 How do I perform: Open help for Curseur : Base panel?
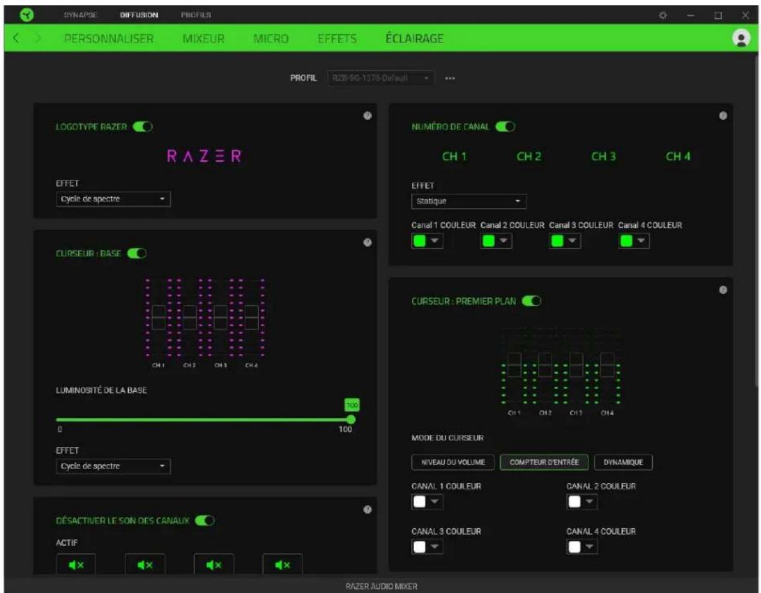(x=367, y=242)
